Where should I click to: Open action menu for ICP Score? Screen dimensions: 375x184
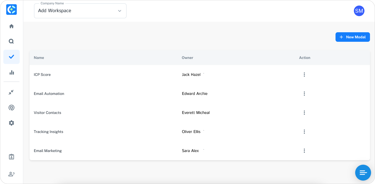(x=304, y=75)
